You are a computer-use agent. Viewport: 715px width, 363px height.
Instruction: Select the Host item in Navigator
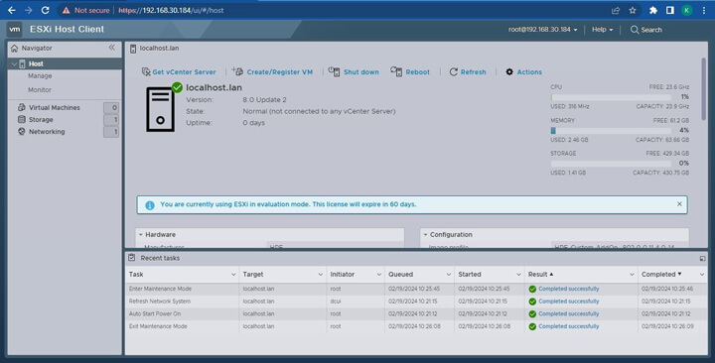point(65,63)
